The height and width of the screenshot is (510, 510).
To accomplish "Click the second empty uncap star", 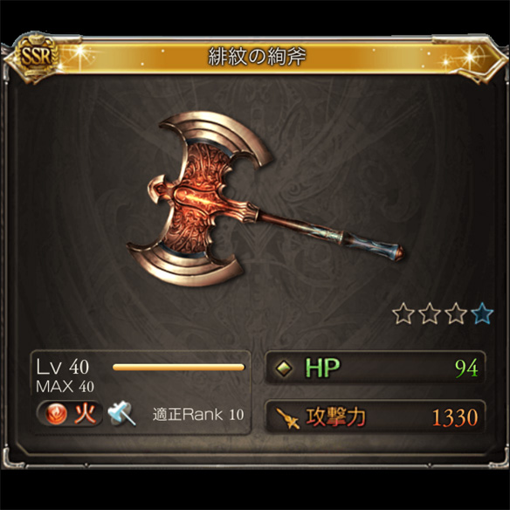I will (430, 314).
